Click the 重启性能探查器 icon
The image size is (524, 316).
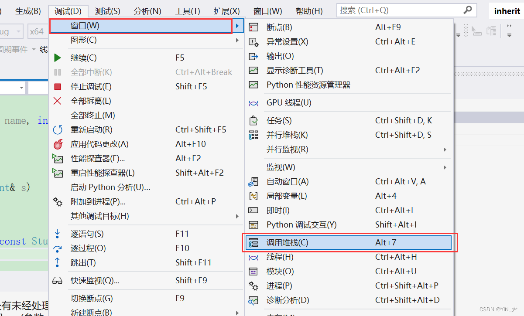pyautogui.click(x=58, y=173)
